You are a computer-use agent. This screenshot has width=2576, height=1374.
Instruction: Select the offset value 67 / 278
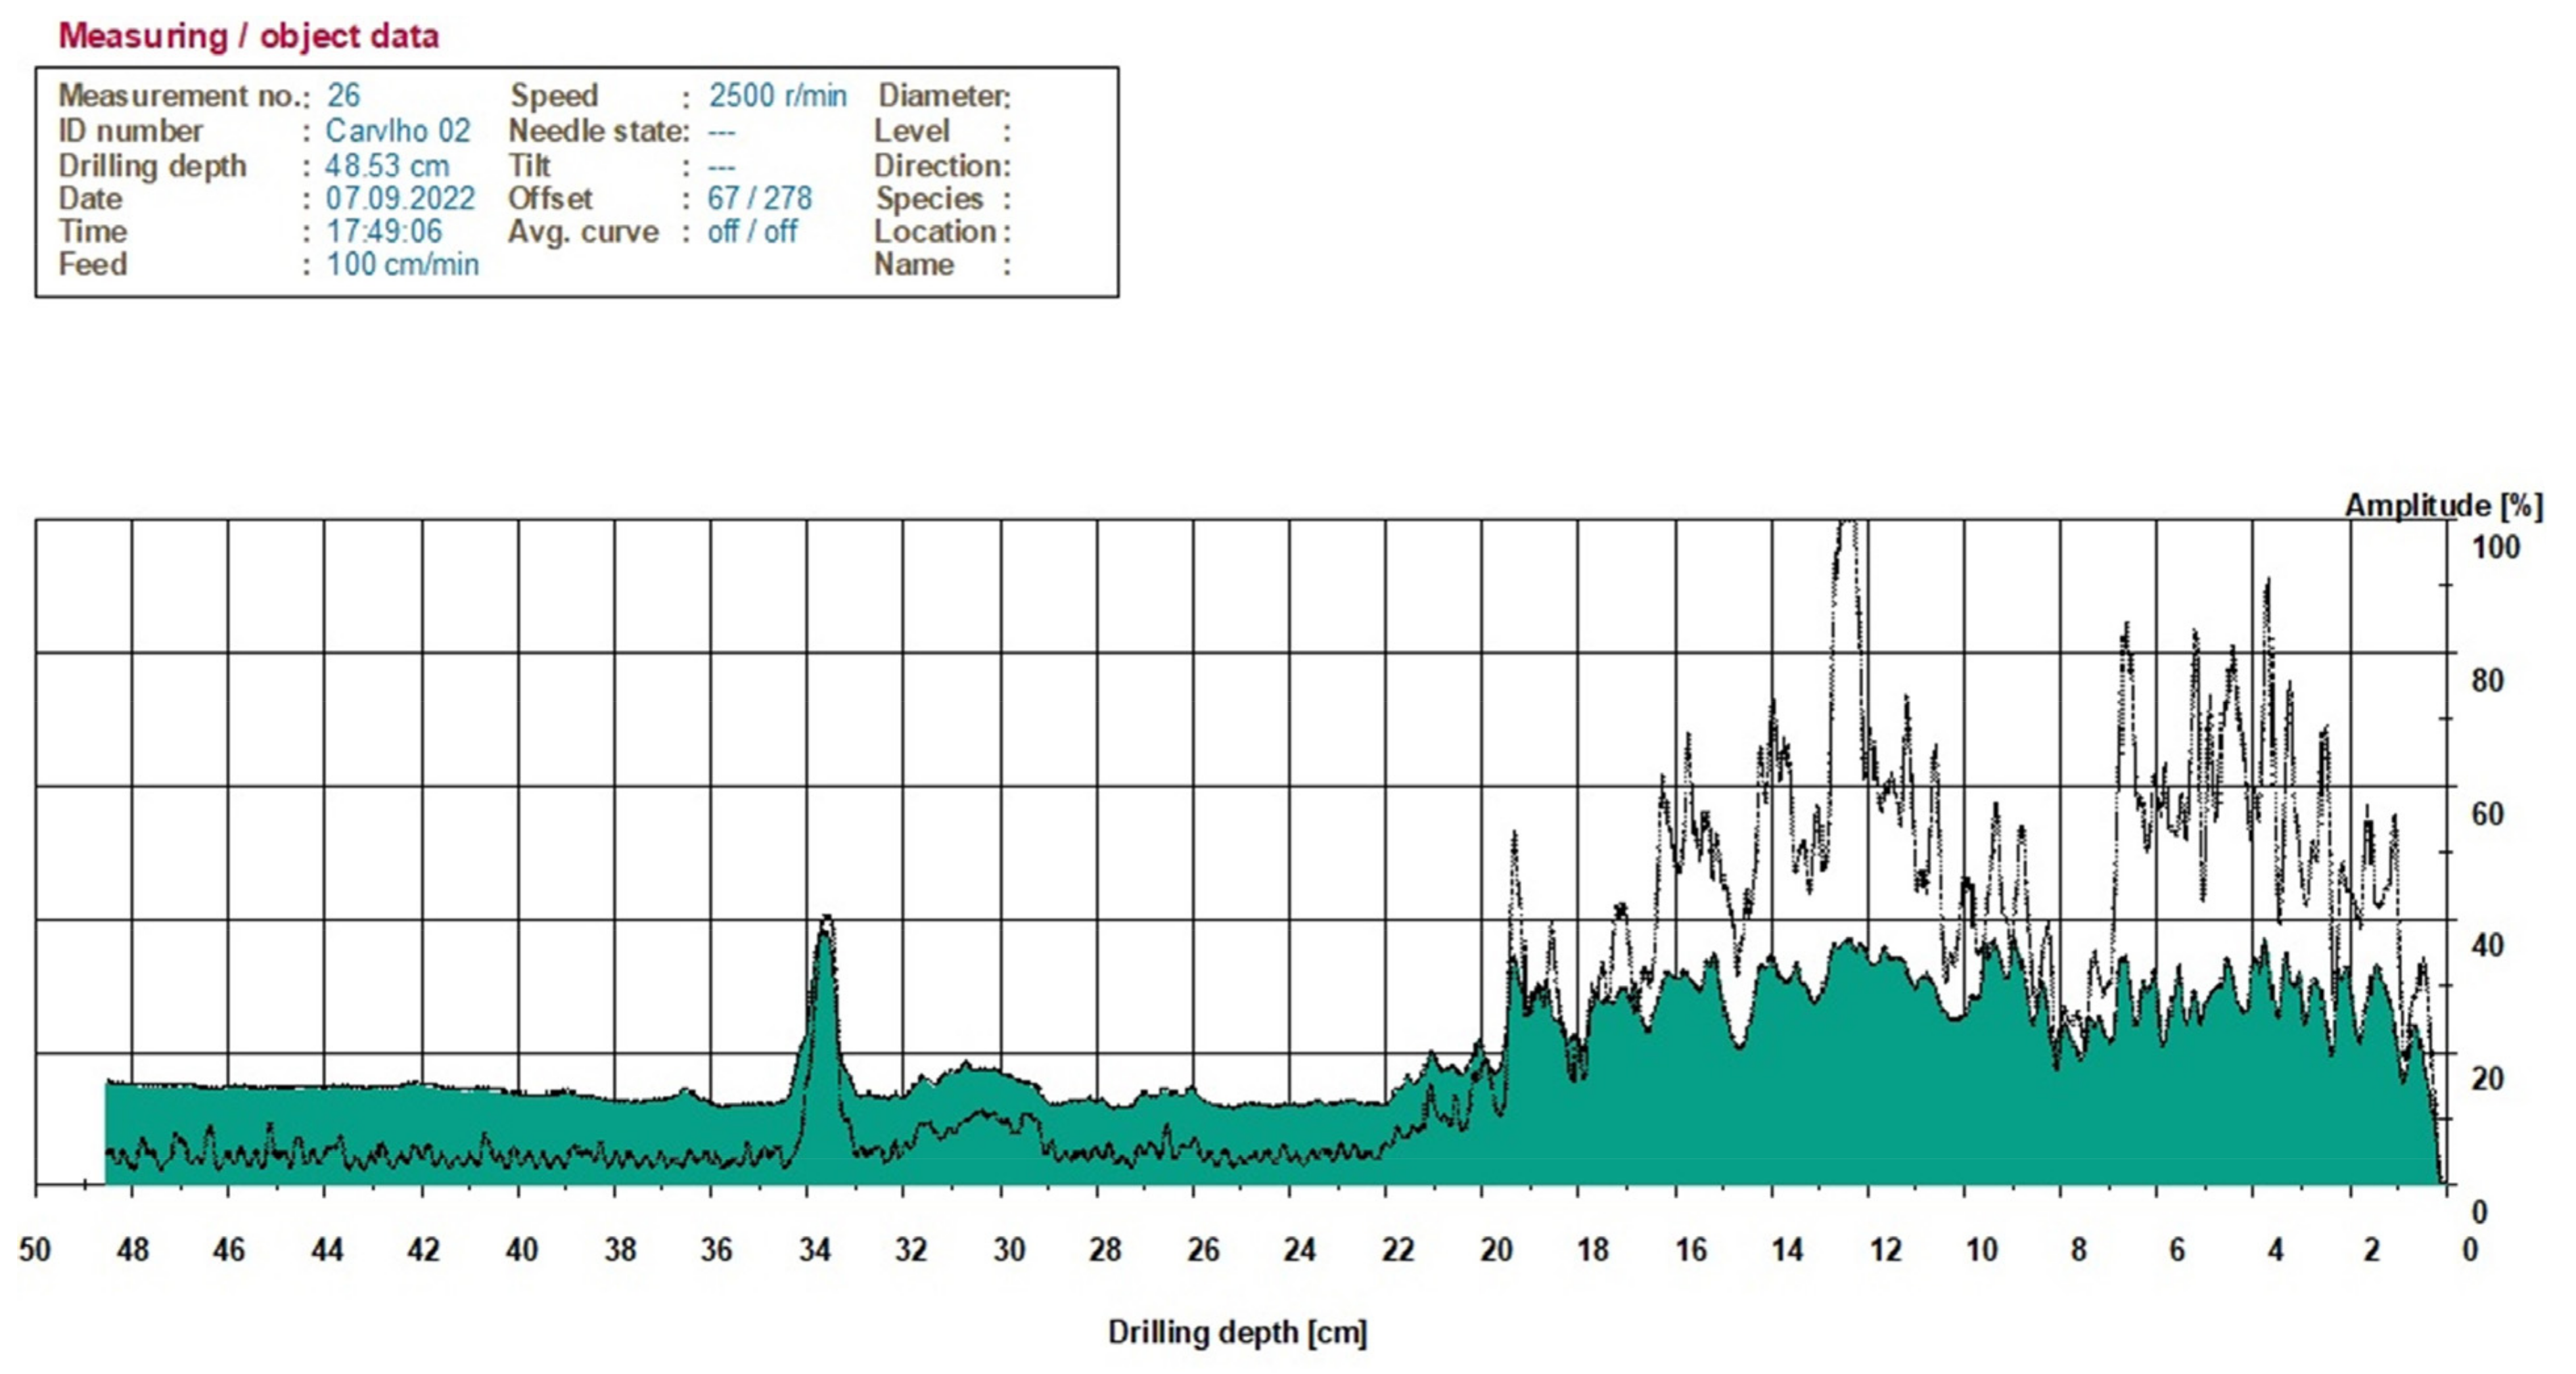[759, 198]
